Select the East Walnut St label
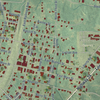 (54, 62)
